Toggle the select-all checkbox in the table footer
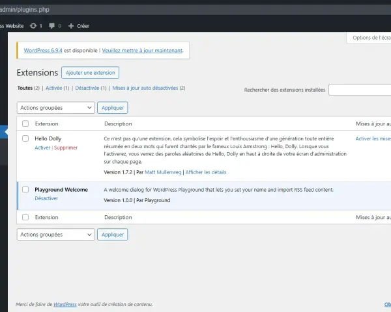 point(25,217)
